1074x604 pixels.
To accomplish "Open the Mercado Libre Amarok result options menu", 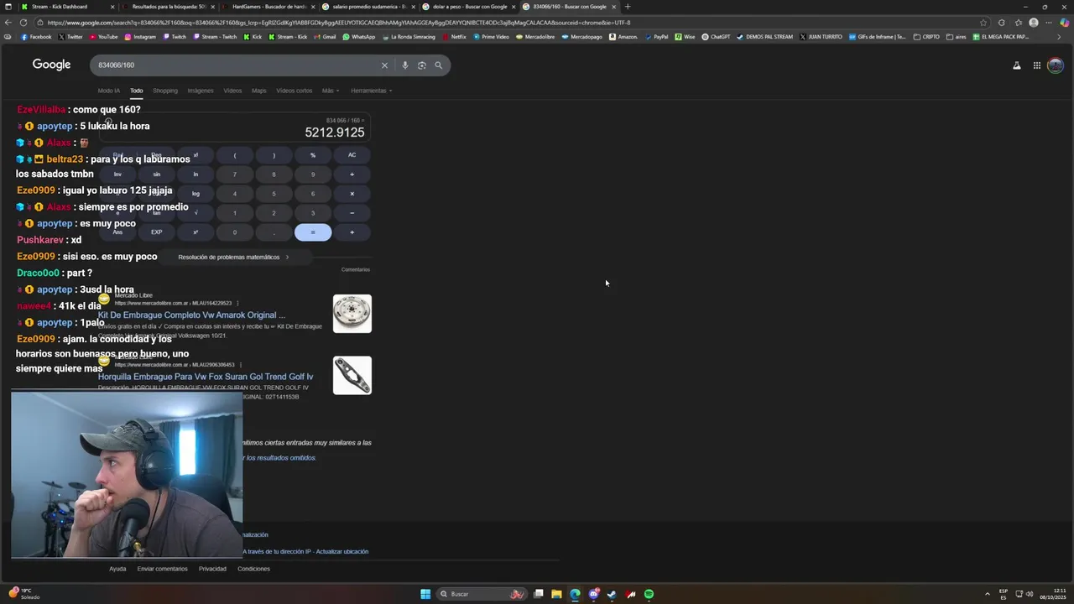I will click(x=237, y=303).
